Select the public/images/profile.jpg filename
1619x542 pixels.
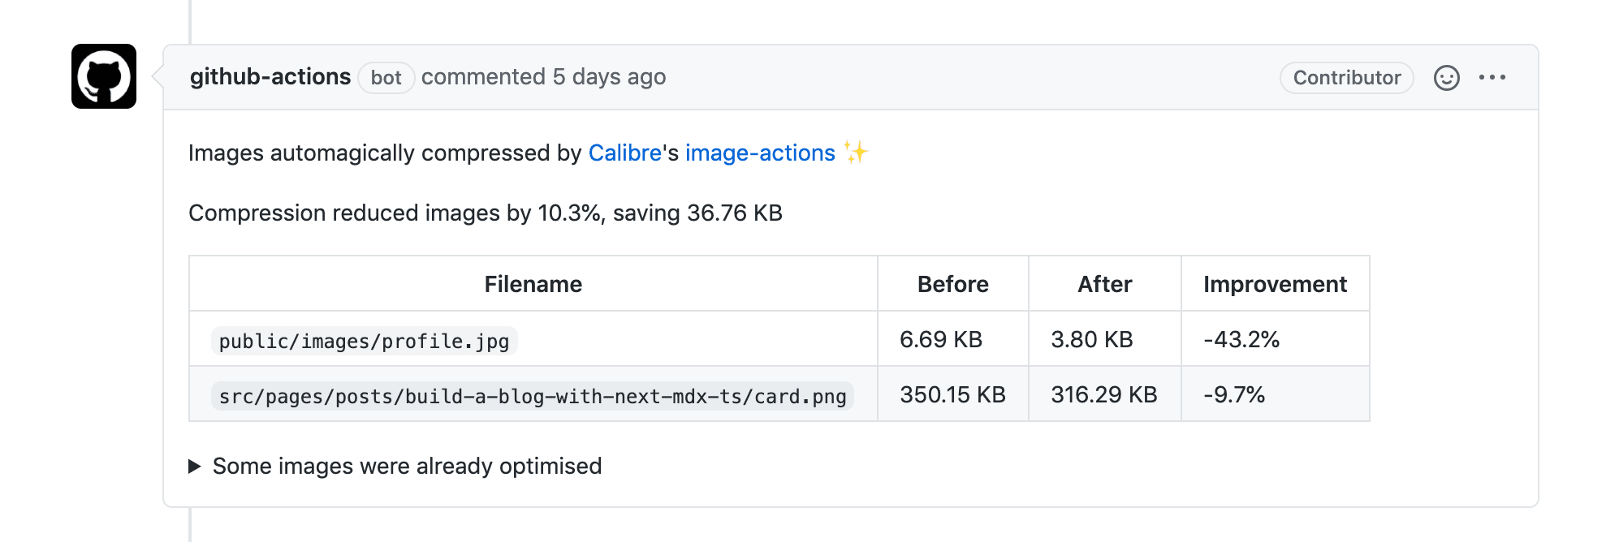click(x=364, y=341)
